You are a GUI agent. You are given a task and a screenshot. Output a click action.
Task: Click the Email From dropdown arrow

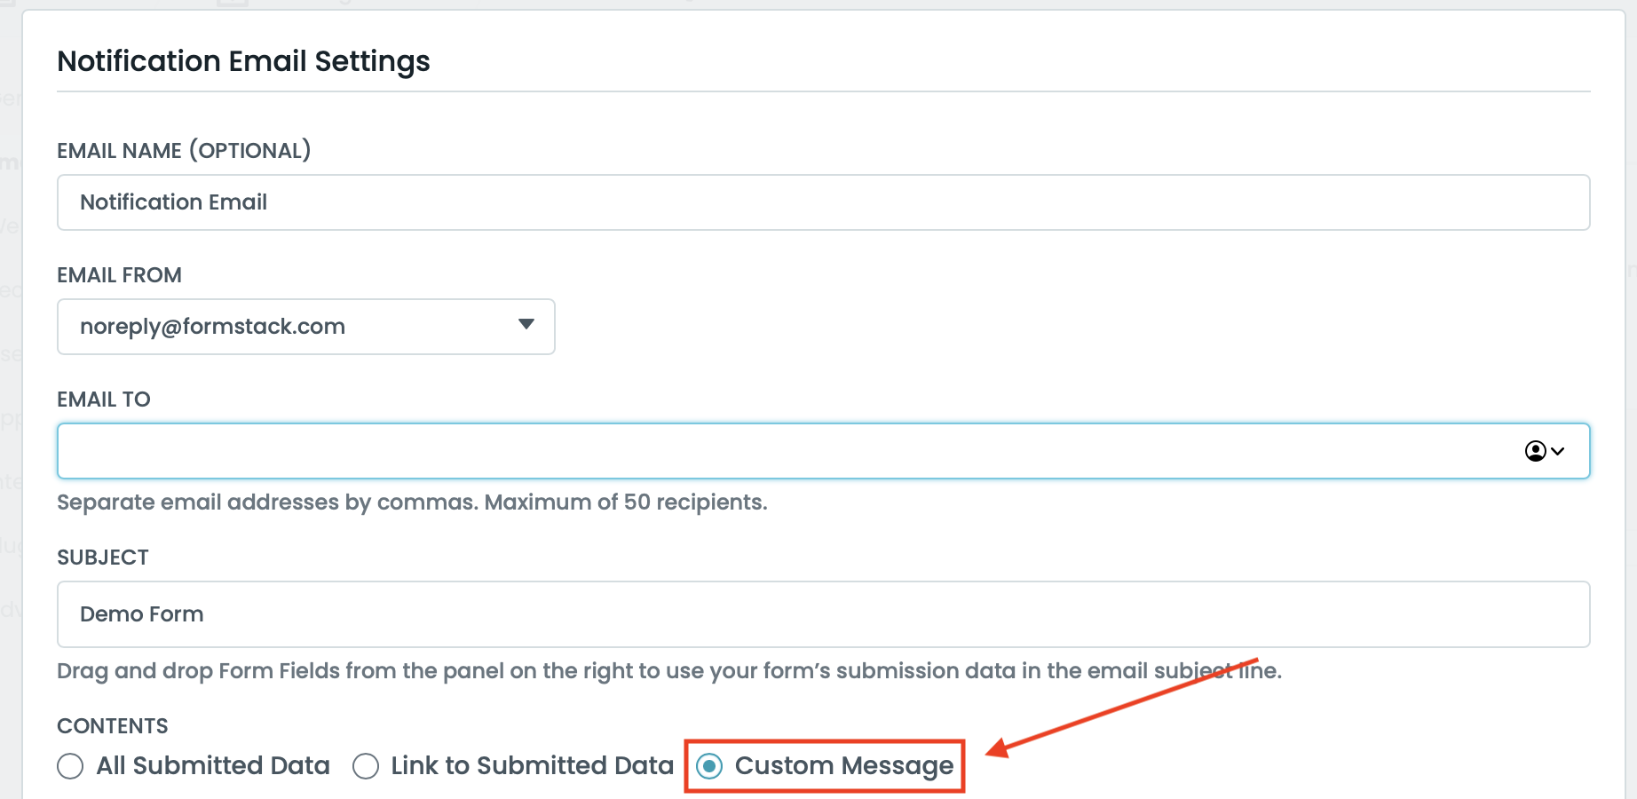click(526, 325)
